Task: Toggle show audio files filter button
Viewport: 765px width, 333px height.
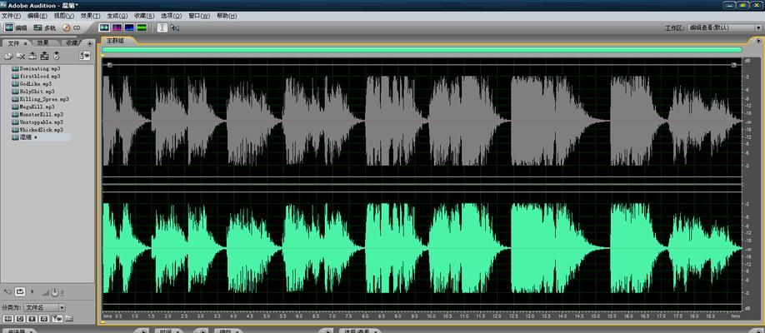Action: click(x=7, y=318)
